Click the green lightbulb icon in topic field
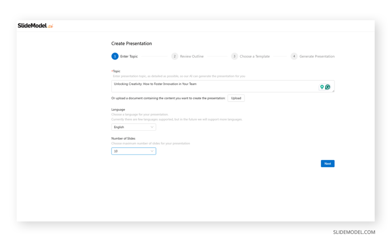This screenshot has height=242, width=391. tap(322, 87)
